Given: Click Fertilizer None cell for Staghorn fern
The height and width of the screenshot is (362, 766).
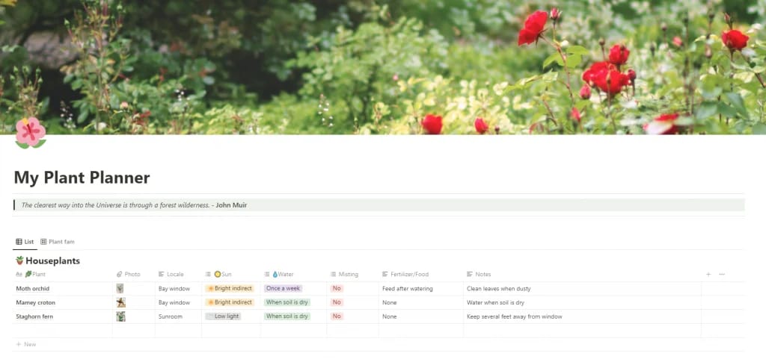Looking at the screenshot, I should click(389, 316).
